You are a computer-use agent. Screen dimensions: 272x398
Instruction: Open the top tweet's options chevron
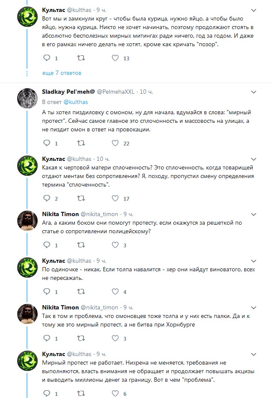pyautogui.click(x=254, y=10)
